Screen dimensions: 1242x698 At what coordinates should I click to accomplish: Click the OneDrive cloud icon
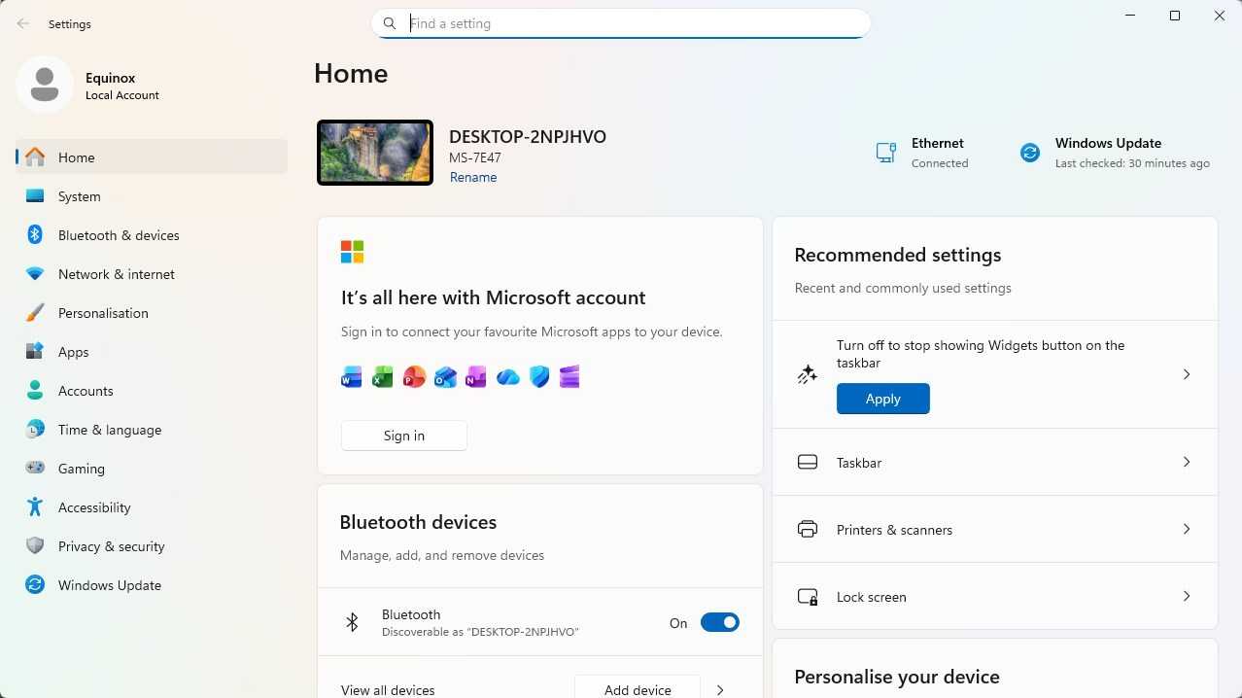pos(508,377)
